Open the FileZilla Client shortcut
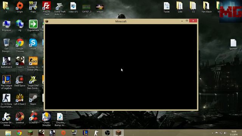Viewport: 242px width, 136px height. 47,8
